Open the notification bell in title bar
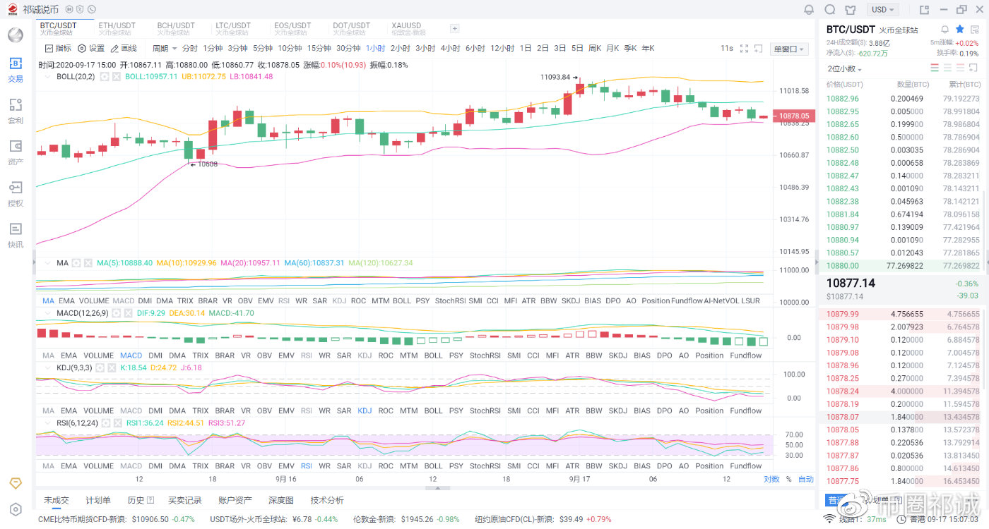 [810, 10]
